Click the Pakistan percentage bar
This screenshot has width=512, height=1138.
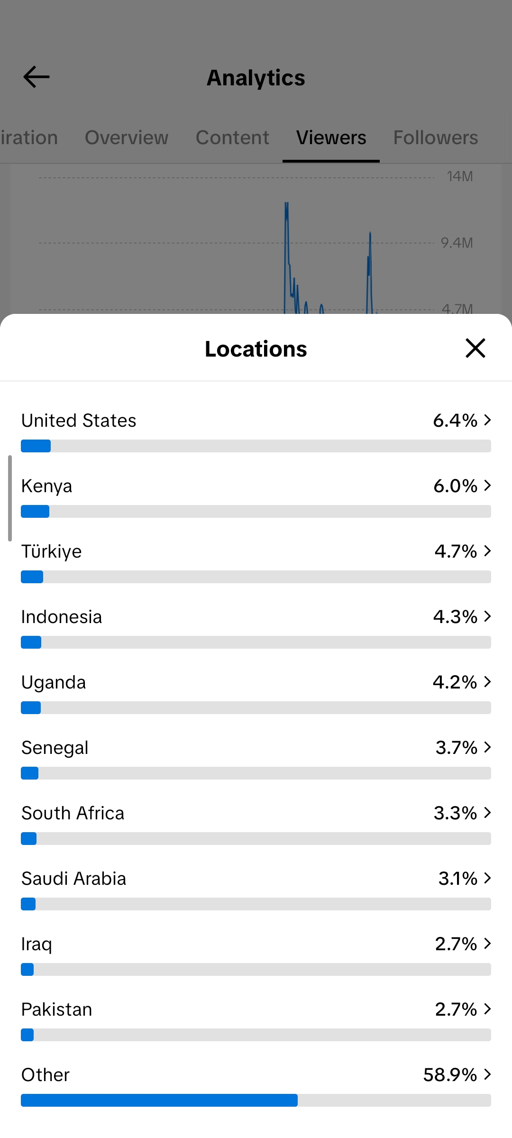tap(256, 1035)
